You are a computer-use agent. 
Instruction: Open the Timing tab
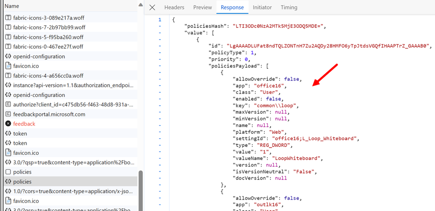[x=289, y=7]
